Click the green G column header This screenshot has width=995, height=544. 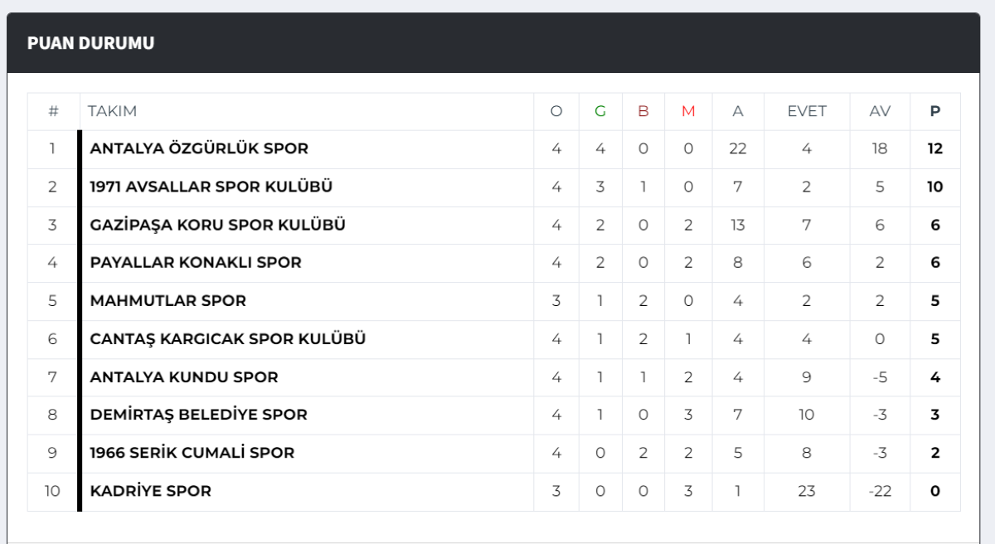(600, 111)
